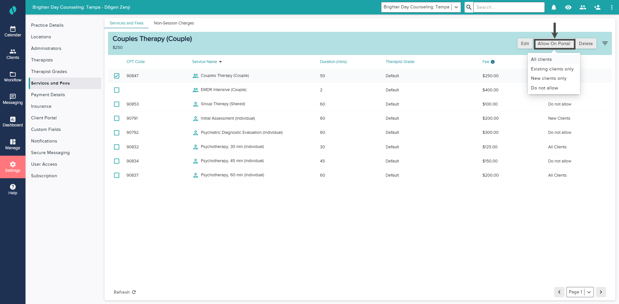
Task: Toggle the eye visibility icon in header
Action: [568, 7]
